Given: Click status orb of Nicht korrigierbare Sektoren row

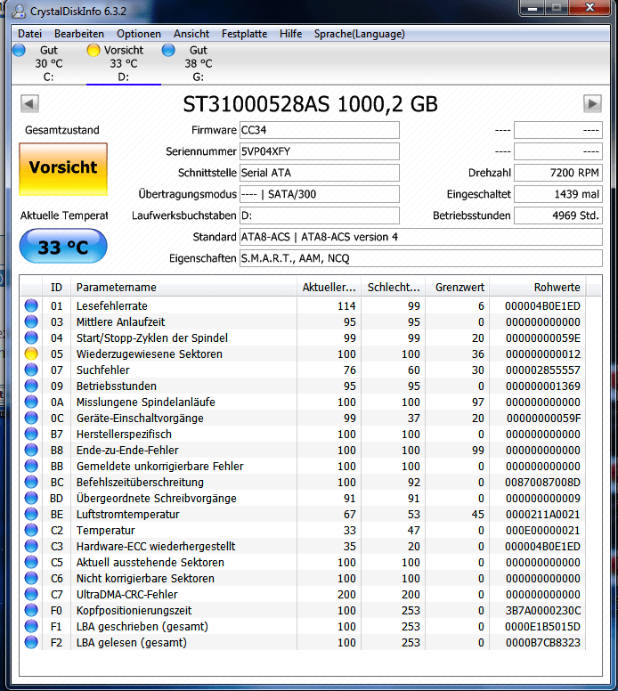Looking at the screenshot, I should click(x=31, y=578).
